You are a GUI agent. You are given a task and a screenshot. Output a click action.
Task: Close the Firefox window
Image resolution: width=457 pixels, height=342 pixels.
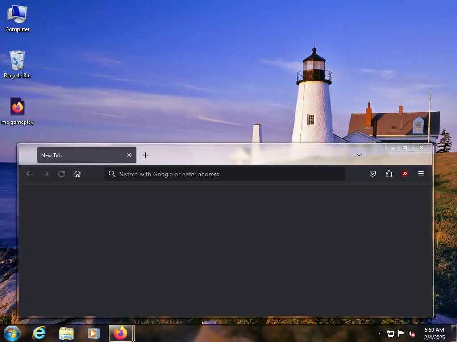tap(421, 147)
